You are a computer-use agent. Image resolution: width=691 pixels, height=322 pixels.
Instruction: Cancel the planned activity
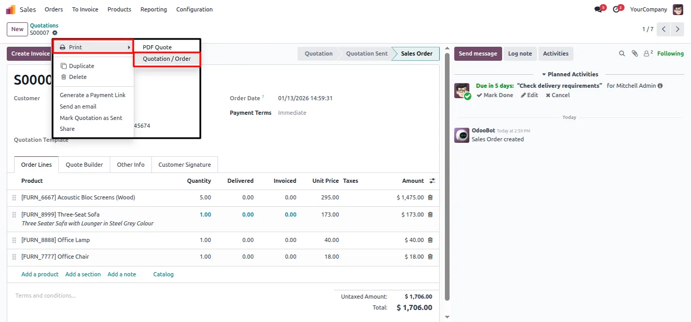pos(558,95)
